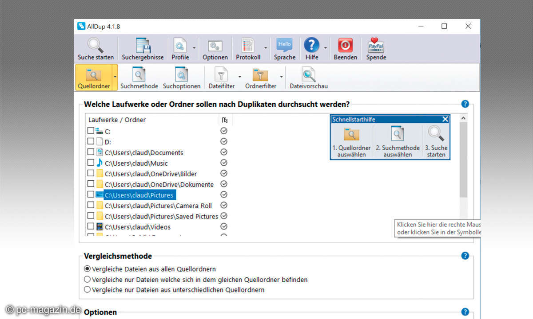Viewport: 533px width, 319px height.
Task: Expand the Dateifilter dropdown arrow
Action: pyautogui.click(x=239, y=76)
